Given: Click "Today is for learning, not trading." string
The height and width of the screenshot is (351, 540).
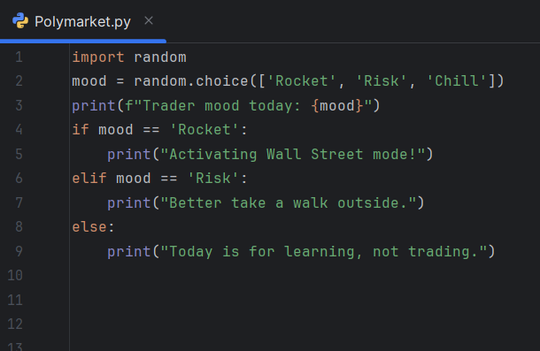Looking at the screenshot, I should (x=324, y=252).
